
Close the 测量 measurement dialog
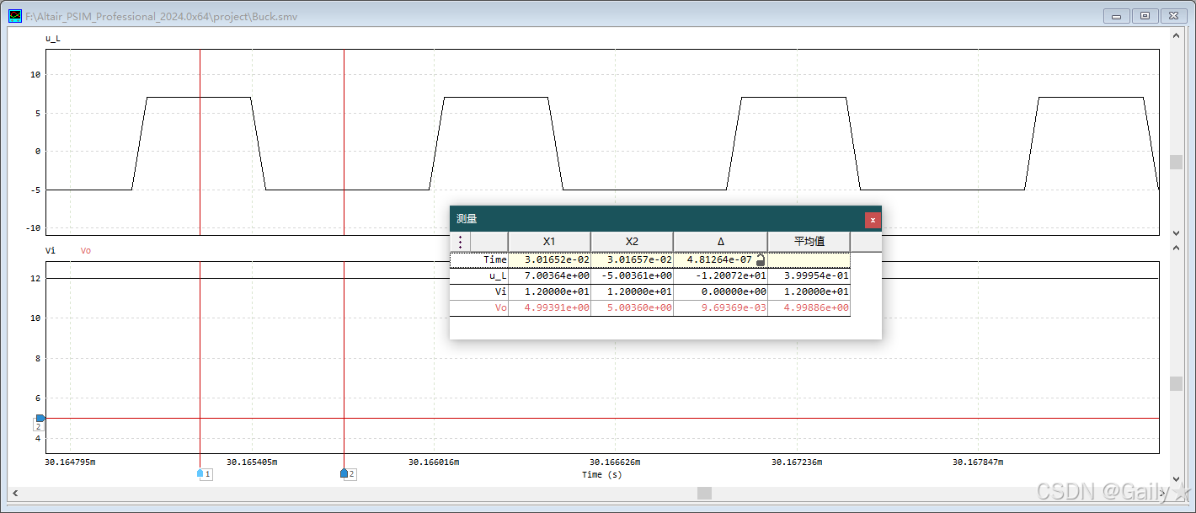[x=873, y=220]
